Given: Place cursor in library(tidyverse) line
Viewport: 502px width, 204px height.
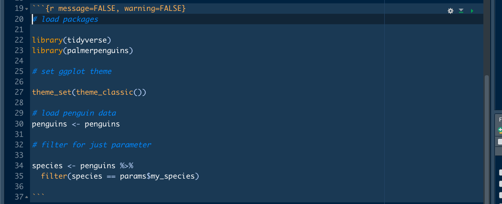Looking at the screenshot, I should [71, 40].
